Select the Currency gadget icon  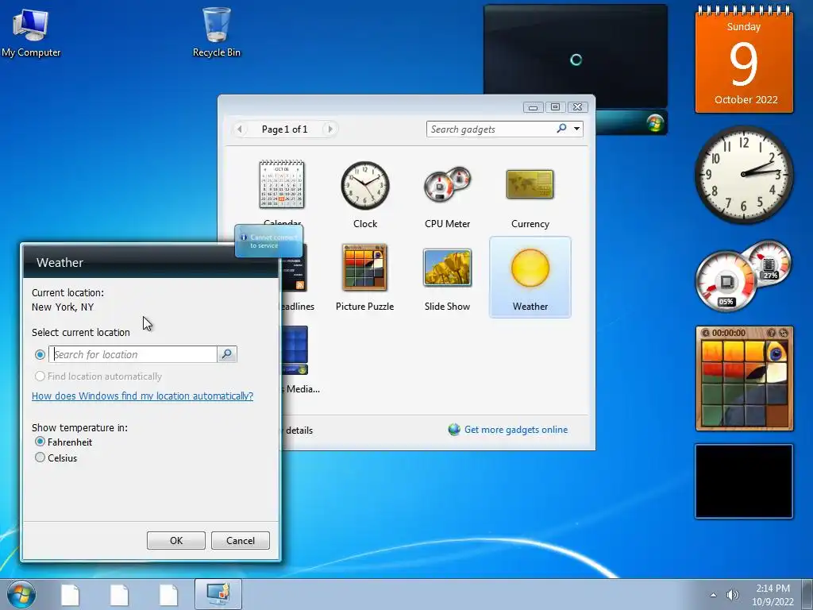click(x=530, y=184)
